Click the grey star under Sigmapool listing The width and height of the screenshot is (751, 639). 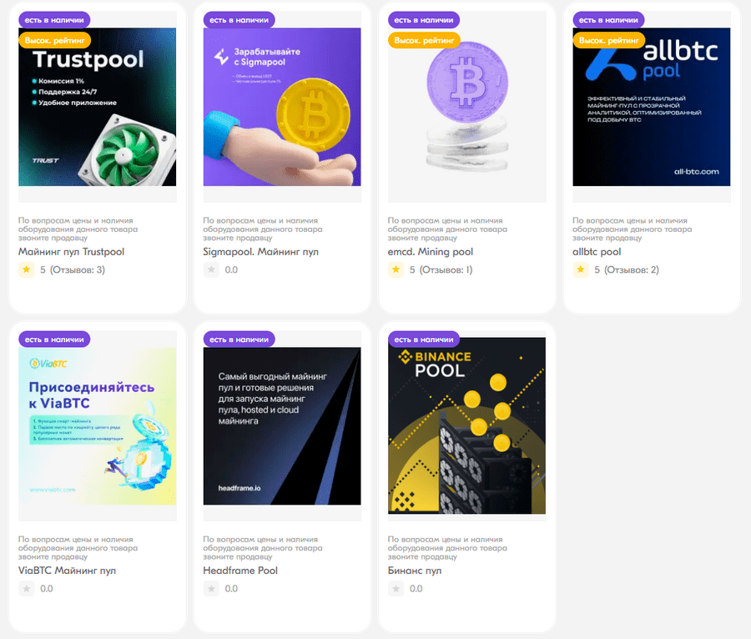tap(211, 269)
